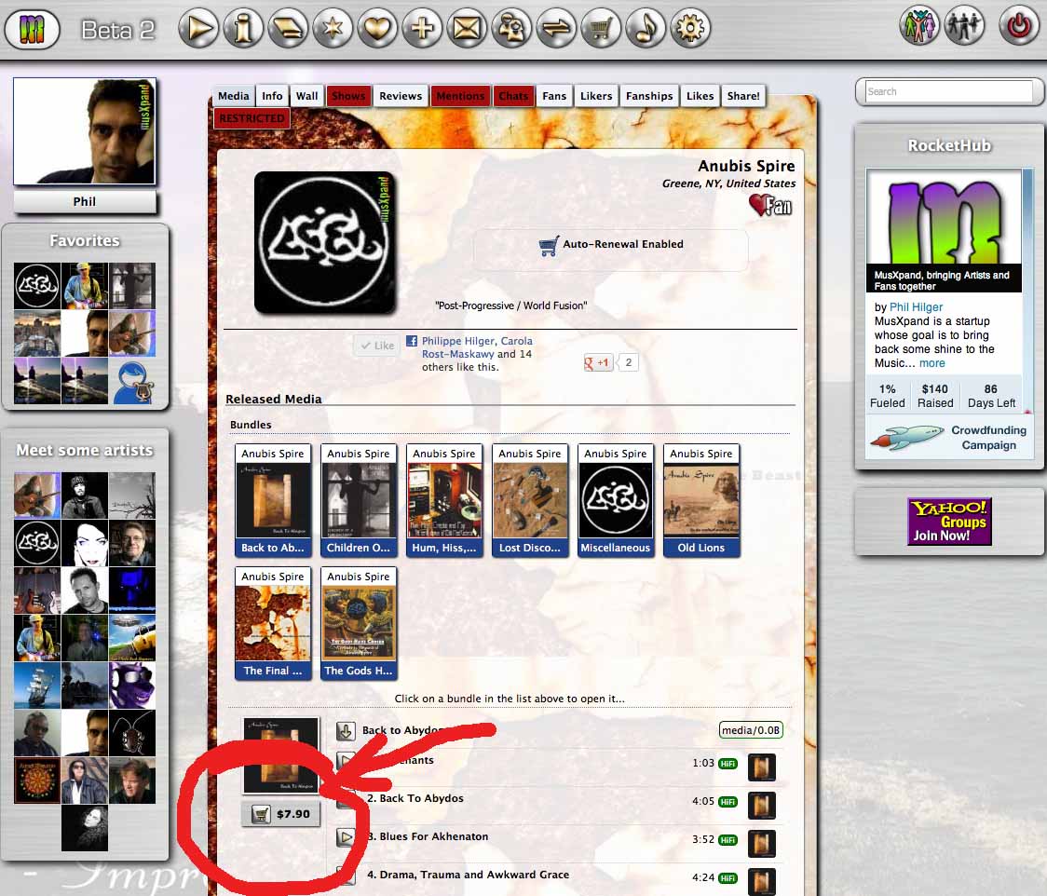Open the red Shows tab

pyautogui.click(x=348, y=96)
